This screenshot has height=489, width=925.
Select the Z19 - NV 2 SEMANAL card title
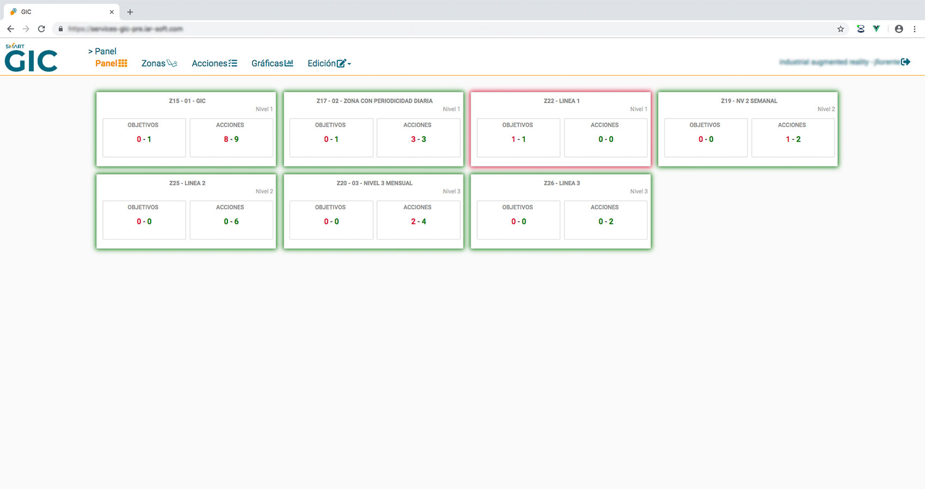pos(749,101)
